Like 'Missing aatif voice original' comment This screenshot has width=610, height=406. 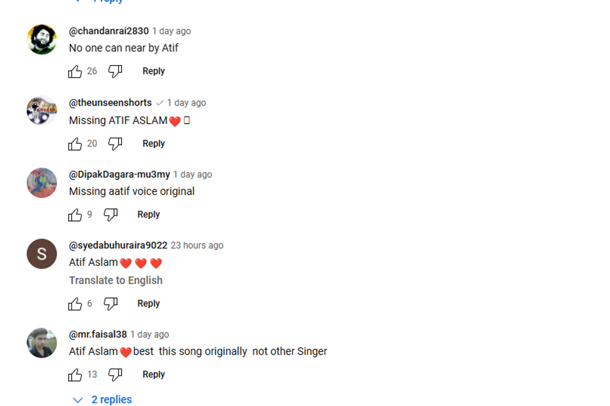pyautogui.click(x=75, y=215)
